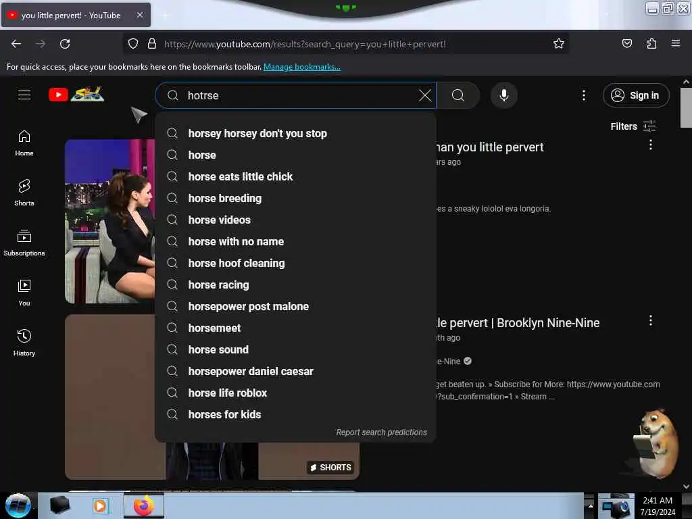This screenshot has height=519, width=692.
Task: Open History in sidebar
Action: (x=24, y=343)
